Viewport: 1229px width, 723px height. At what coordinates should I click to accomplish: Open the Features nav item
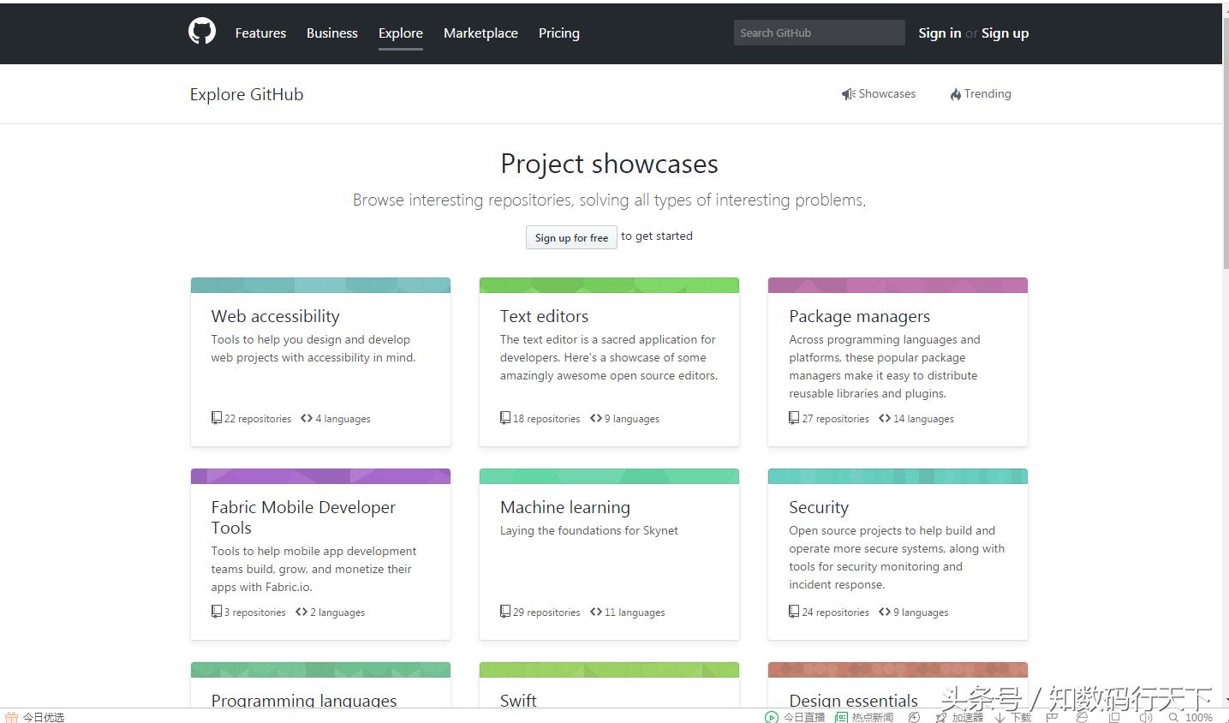pyautogui.click(x=260, y=33)
